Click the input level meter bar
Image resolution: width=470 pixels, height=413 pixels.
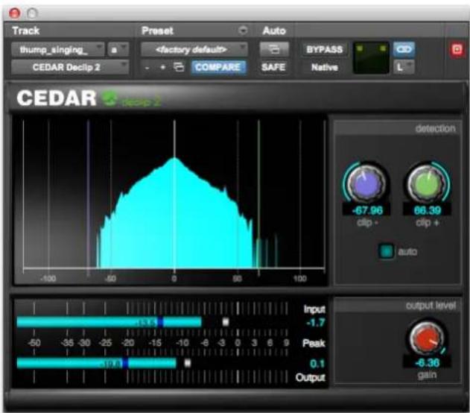pyautogui.click(x=109, y=322)
